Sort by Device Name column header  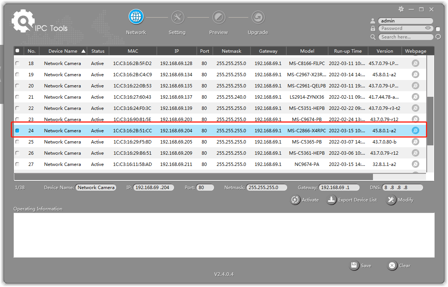tap(63, 51)
